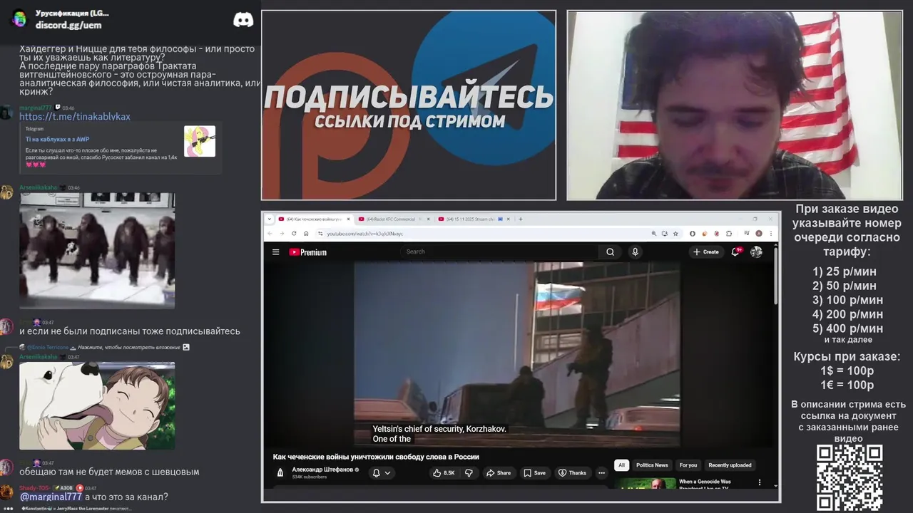Reload the browser page
Image resolution: width=913 pixels, height=513 pixels.
[x=294, y=234]
